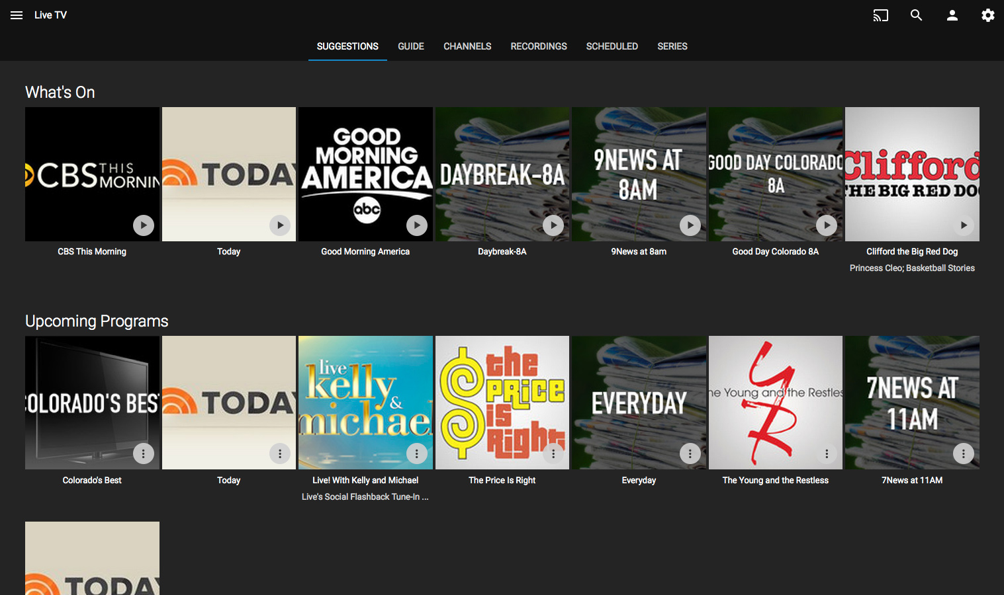Open more options for upcoming Today

[280, 454]
